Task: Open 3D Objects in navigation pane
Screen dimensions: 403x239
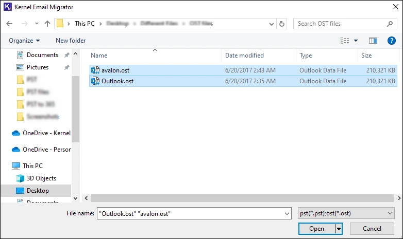Action: 41,178
